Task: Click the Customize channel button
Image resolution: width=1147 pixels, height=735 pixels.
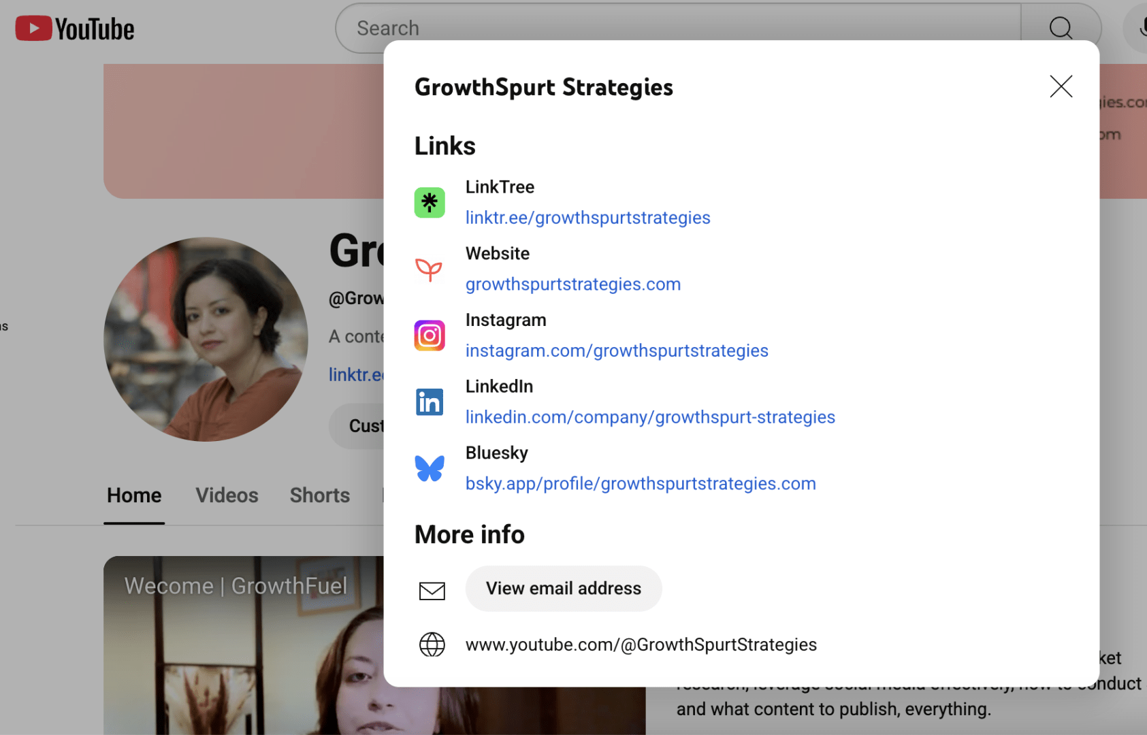Action: [x=357, y=426]
